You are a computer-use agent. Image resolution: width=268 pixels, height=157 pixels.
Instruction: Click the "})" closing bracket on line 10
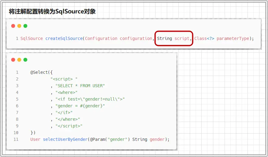33,133
